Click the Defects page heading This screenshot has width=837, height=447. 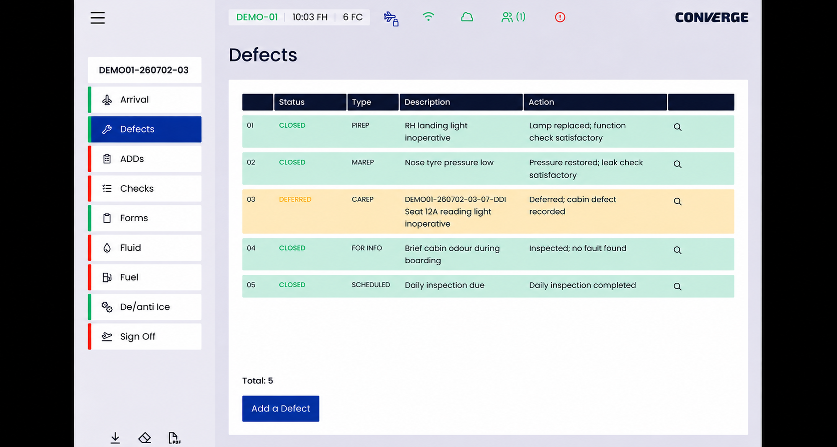tap(263, 55)
